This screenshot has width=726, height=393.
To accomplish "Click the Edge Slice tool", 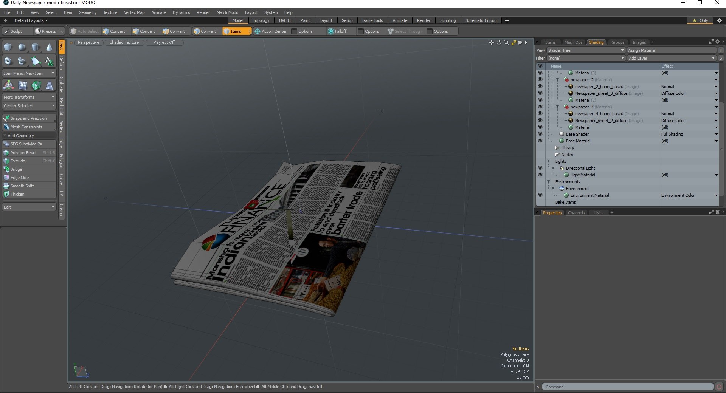I will coord(29,178).
